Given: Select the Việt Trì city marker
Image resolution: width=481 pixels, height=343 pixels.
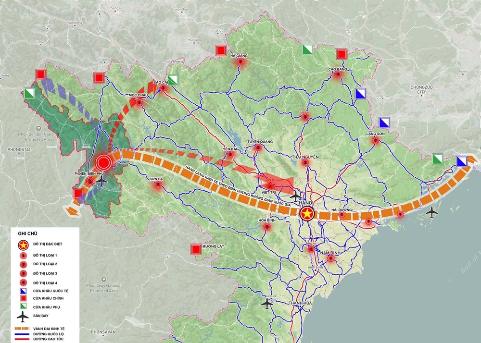Looking at the screenshot, I should 270,186.
